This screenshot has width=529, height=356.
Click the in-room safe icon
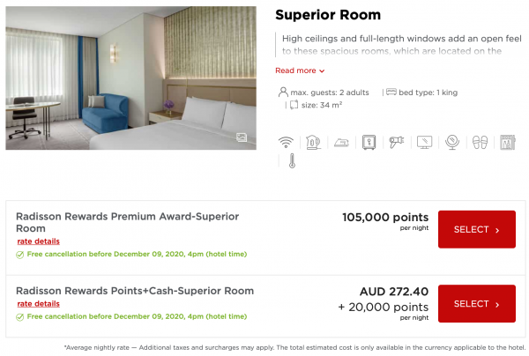[x=368, y=141]
